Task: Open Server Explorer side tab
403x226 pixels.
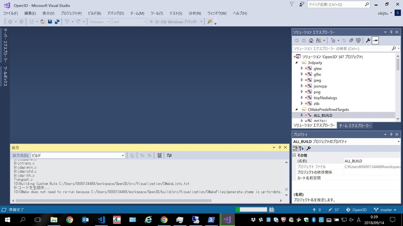Action: [5, 45]
